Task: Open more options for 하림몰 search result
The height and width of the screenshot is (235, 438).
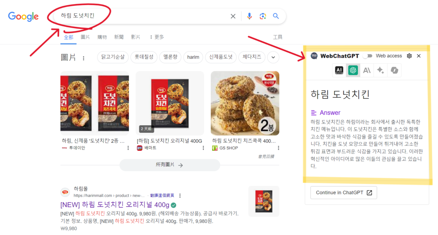Action: point(180,196)
